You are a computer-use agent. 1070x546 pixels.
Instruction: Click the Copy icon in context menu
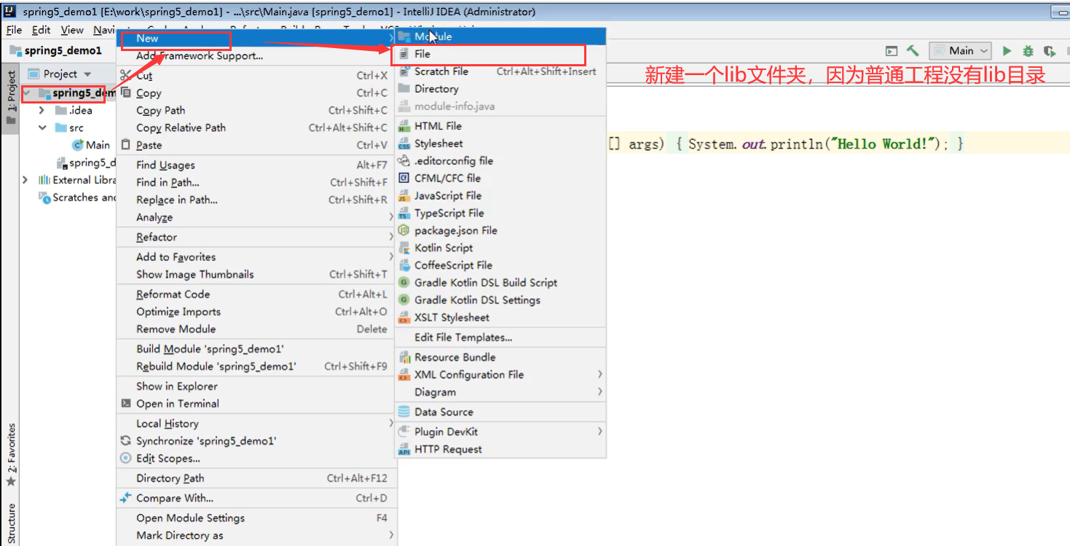click(x=125, y=93)
